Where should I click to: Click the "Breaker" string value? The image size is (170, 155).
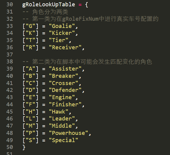point(64,76)
